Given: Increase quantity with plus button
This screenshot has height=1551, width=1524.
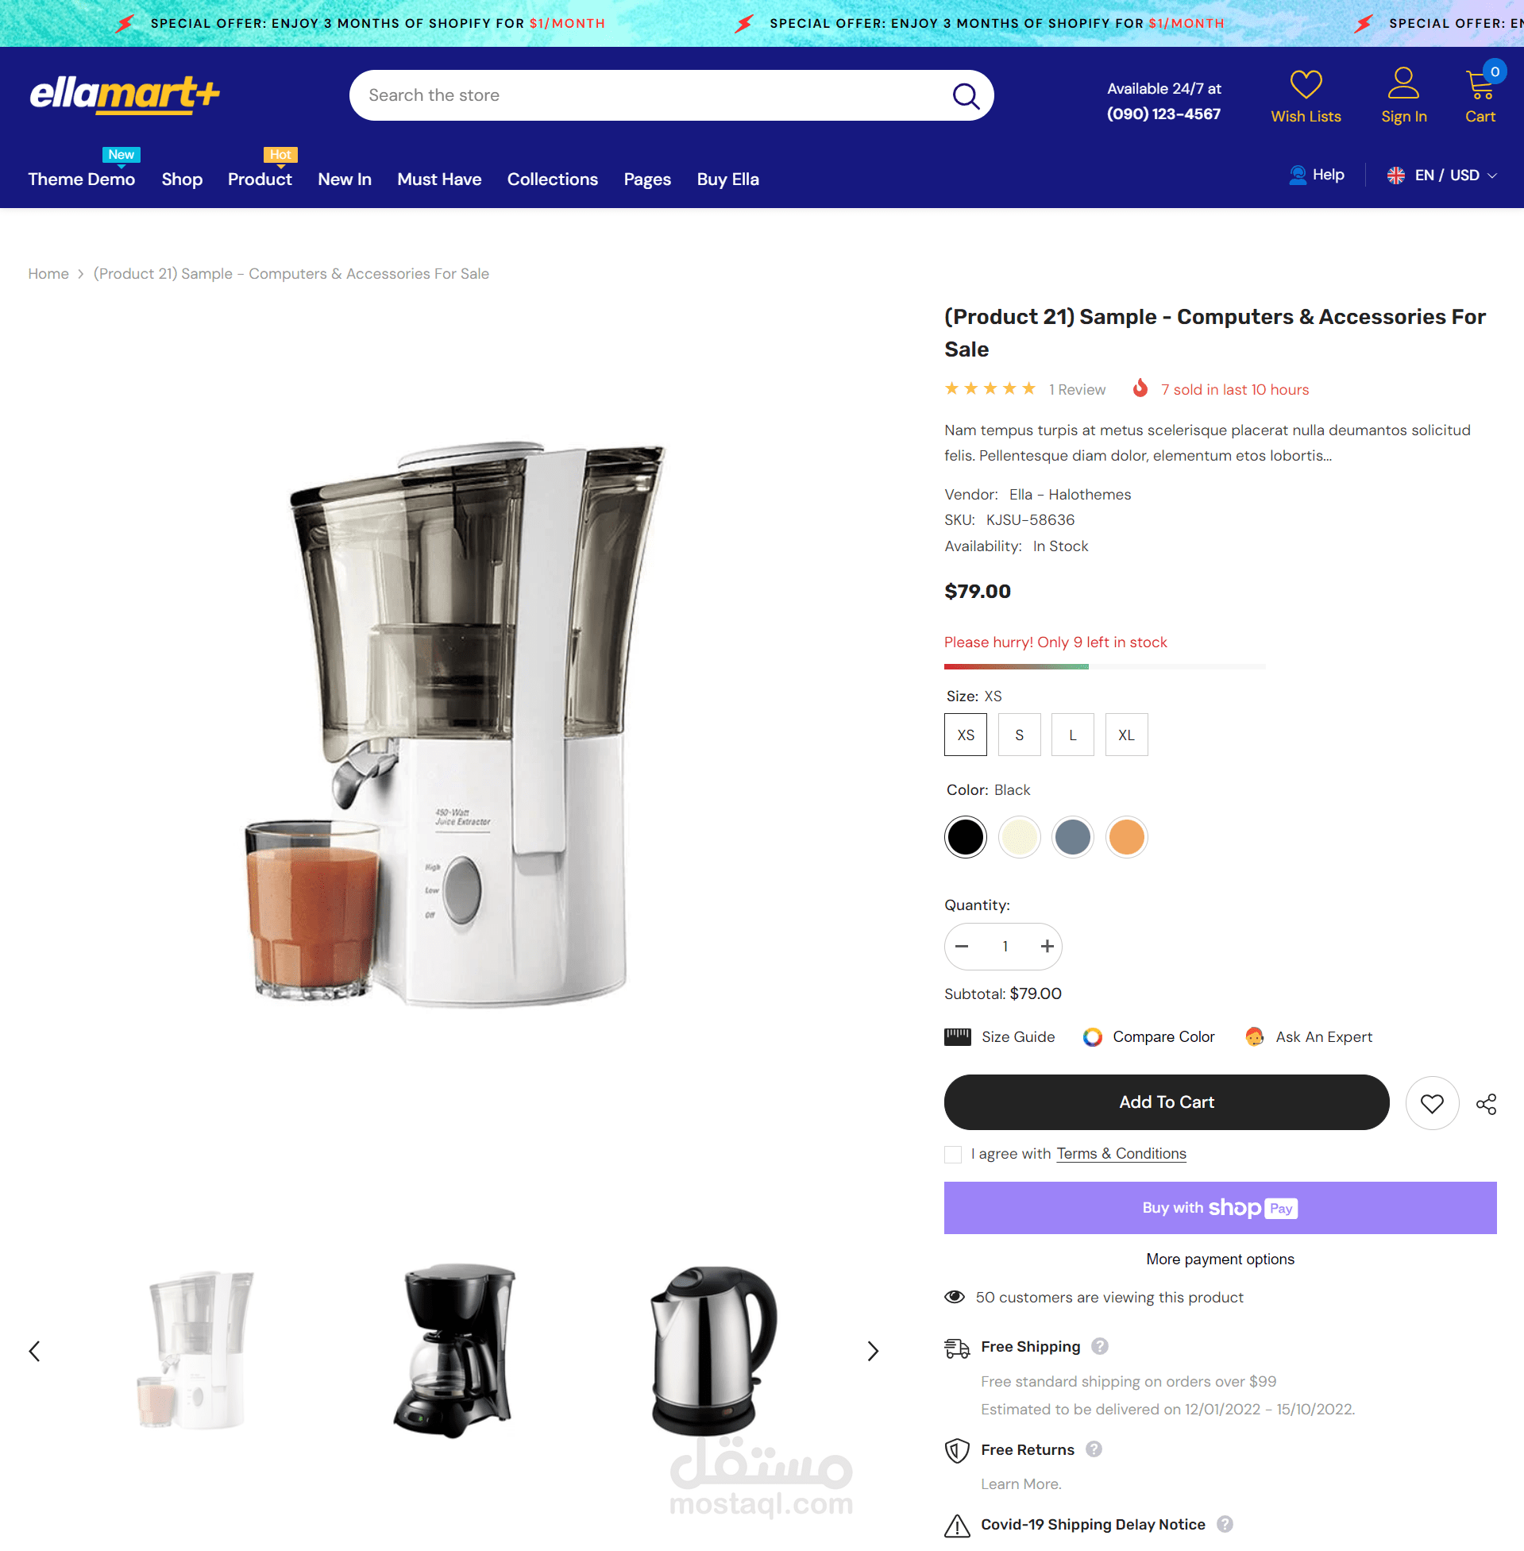Looking at the screenshot, I should [x=1047, y=946].
